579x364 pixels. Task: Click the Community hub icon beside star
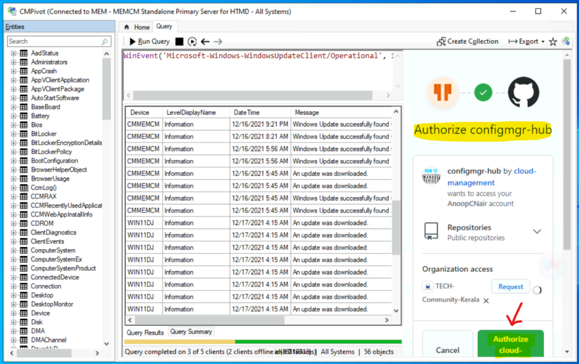tap(565, 41)
